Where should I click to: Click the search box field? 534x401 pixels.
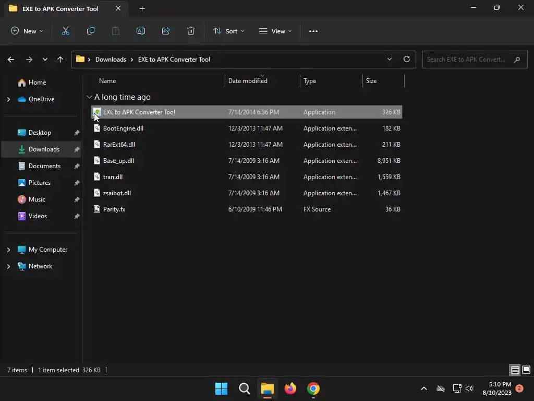[475, 60]
